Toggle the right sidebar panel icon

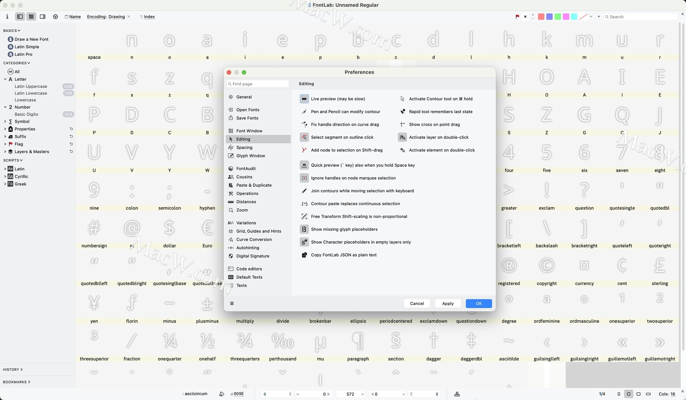(43, 16)
